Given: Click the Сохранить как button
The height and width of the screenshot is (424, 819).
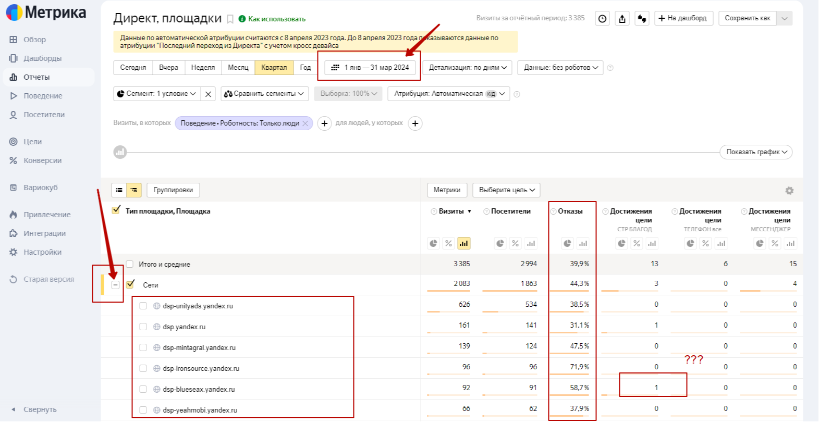Looking at the screenshot, I should pos(748,18).
